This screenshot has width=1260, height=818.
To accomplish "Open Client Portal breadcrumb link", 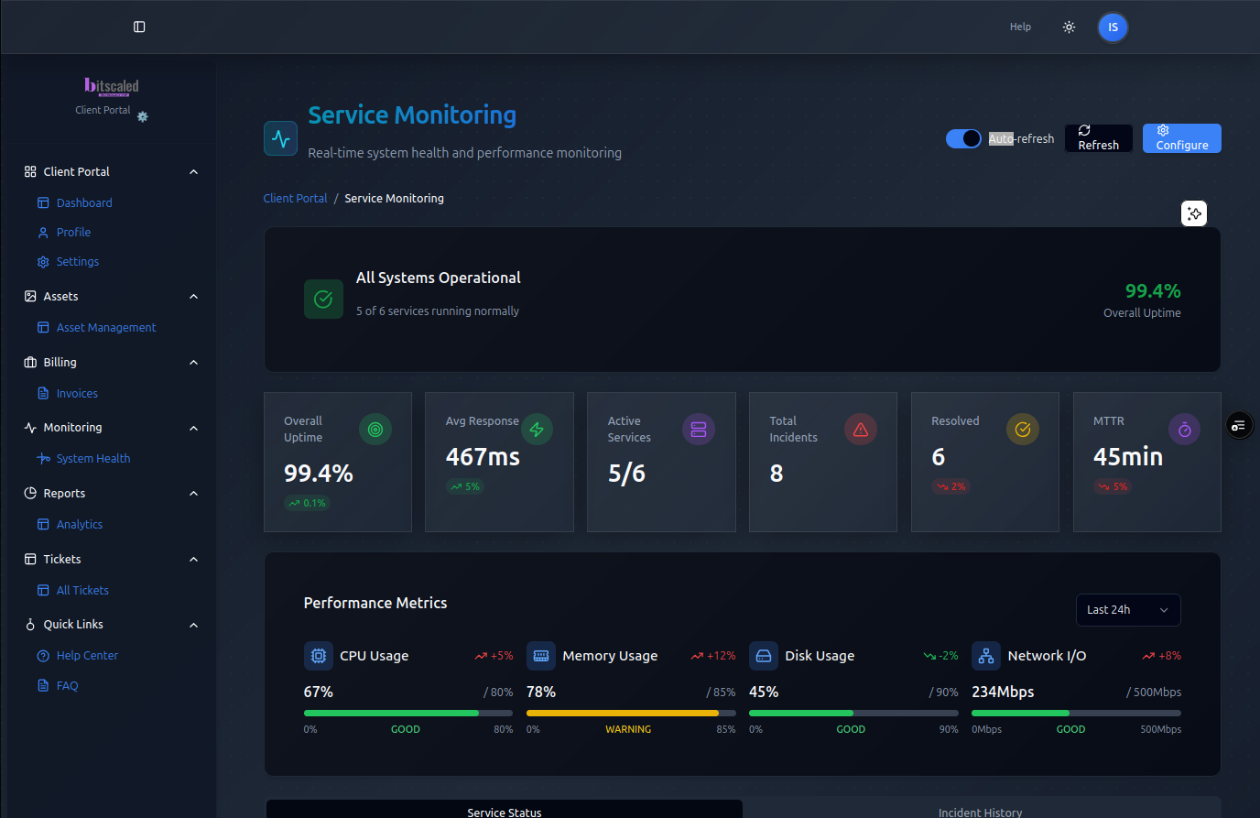I will 295,198.
